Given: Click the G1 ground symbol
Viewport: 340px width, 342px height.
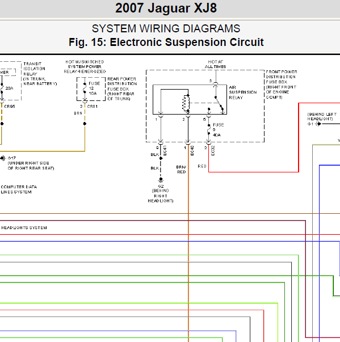Looking at the screenshot, I should [318, 124].
